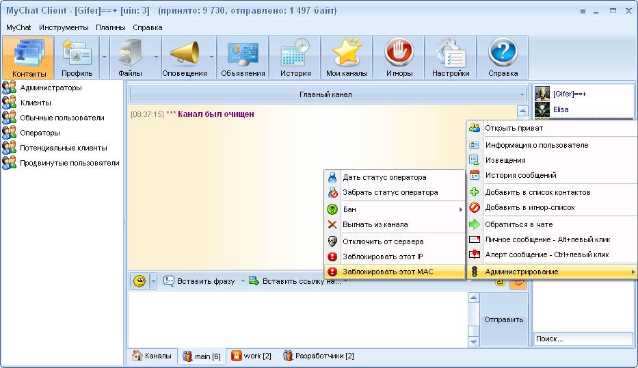638x368 pixels.
Task: Expand the Администрирование submenu
Action: click(x=552, y=272)
